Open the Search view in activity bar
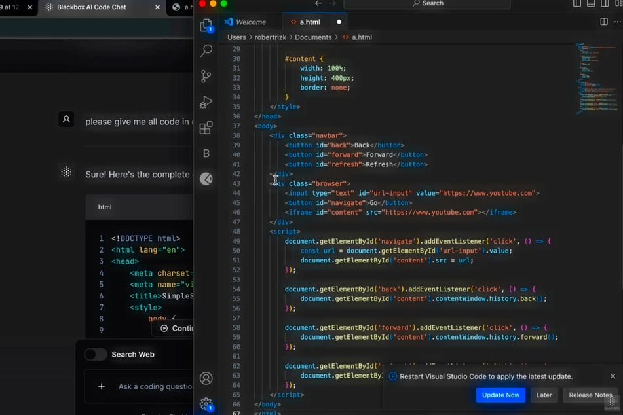 pos(206,50)
